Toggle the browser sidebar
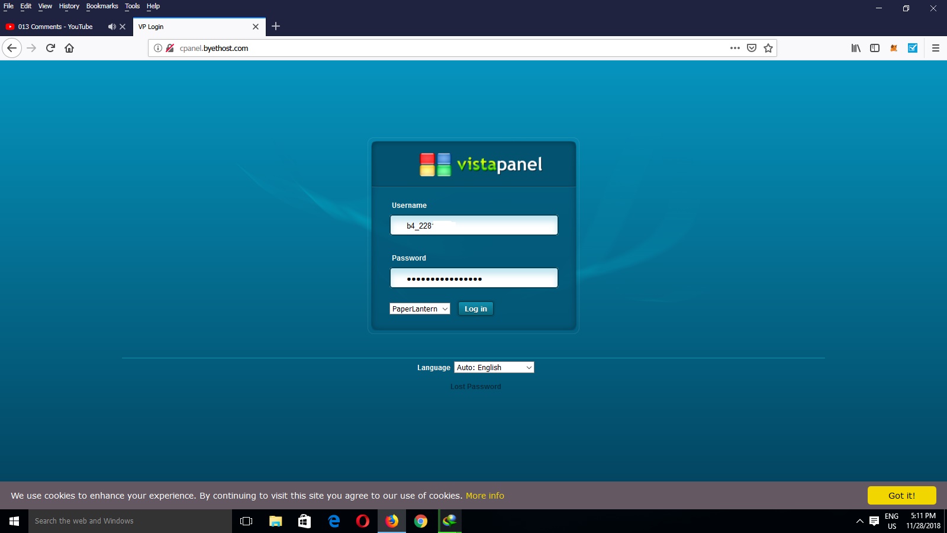 875,48
